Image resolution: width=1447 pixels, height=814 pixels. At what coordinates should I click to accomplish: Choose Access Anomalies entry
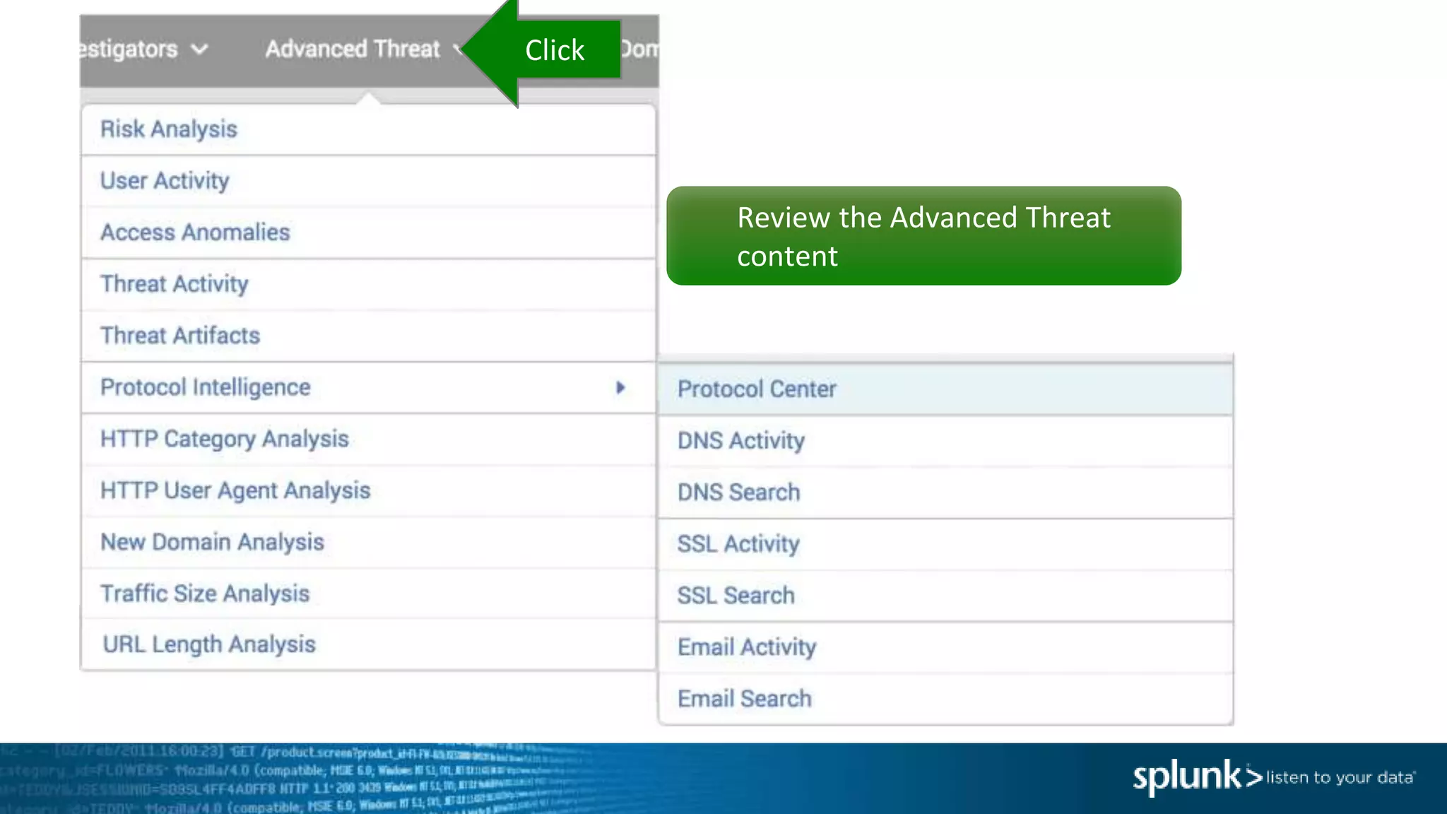pyautogui.click(x=368, y=232)
